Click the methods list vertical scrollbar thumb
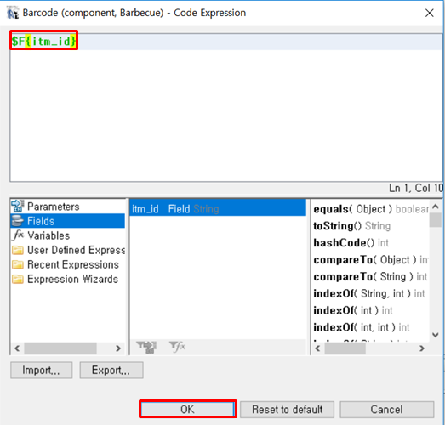The width and height of the screenshot is (445, 425). [x=436, y=220]
